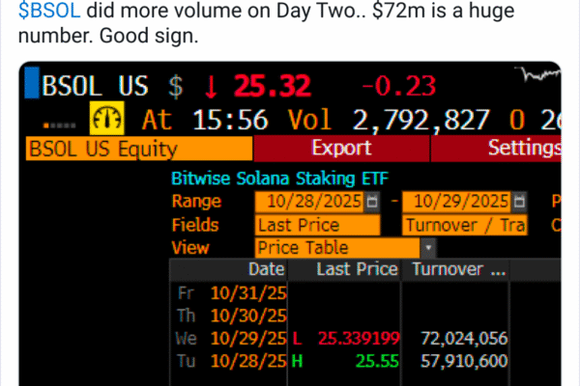Open the Export menu
The height and width of the screenshot is (386, 580).
(341, 149)
